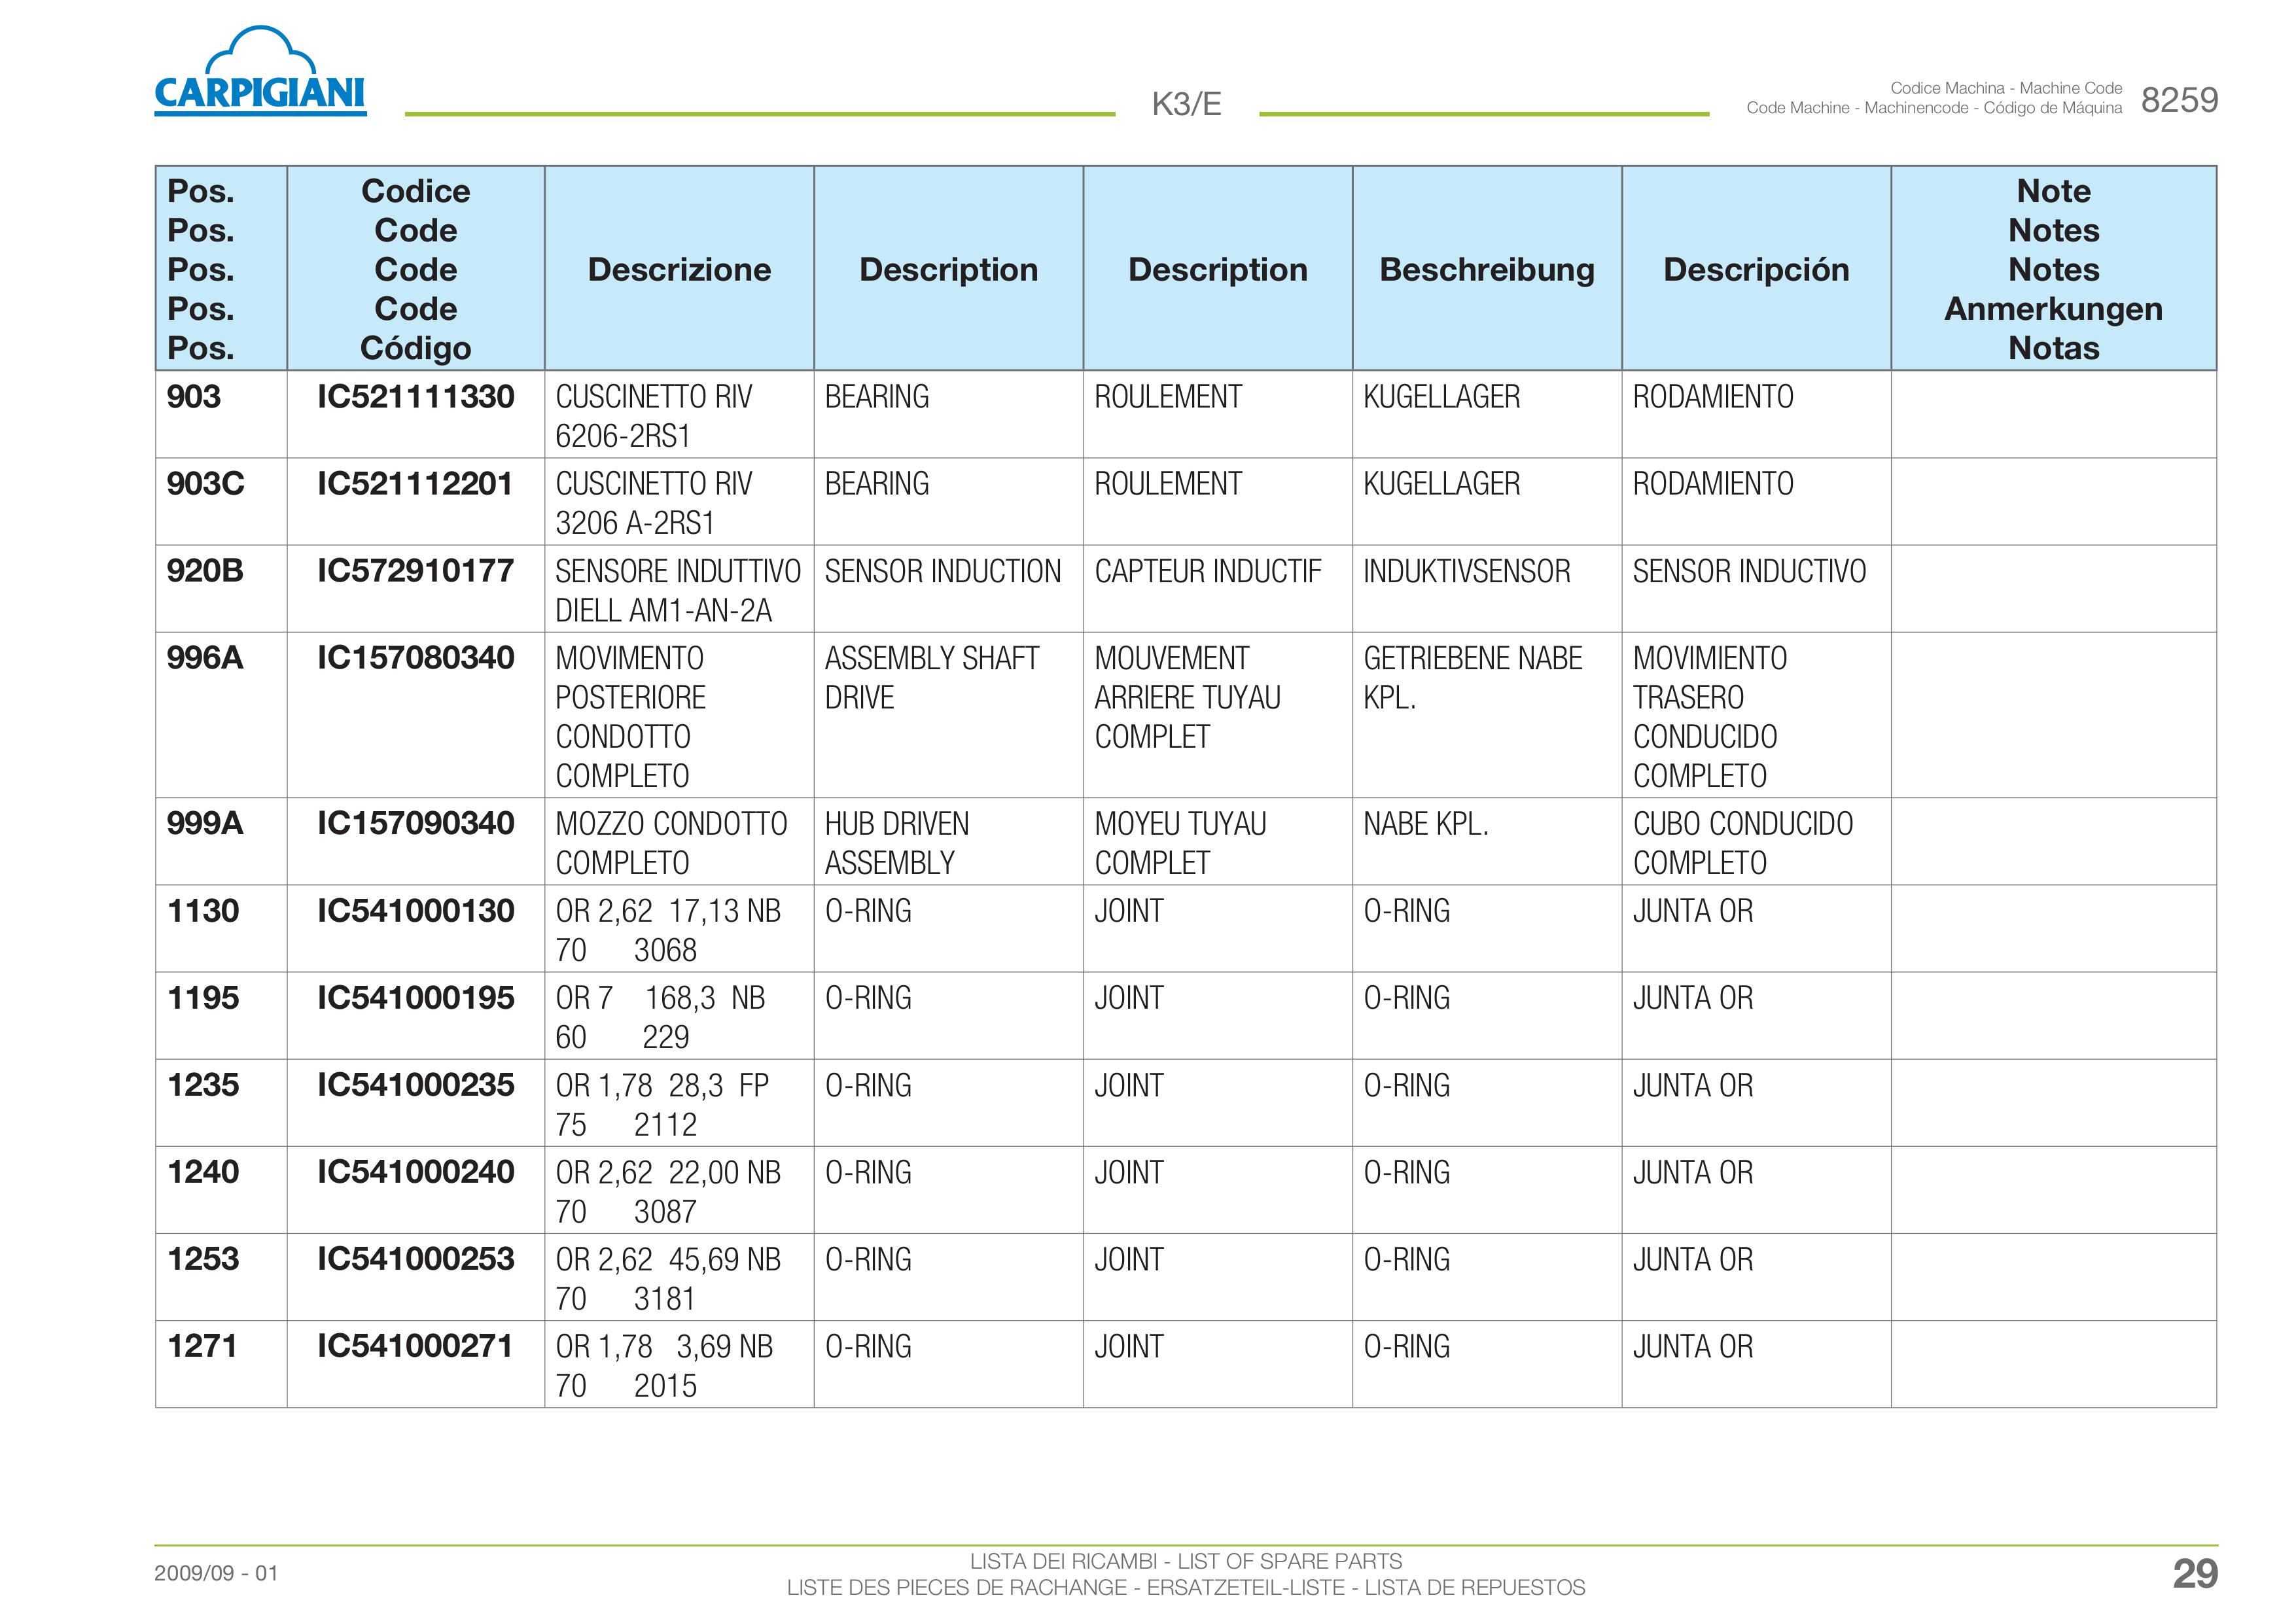The height and width of the screenshot is (1623, 2296).
Task: Click the 2009/09 - 01 revision date
Action: pos(216,1573)
